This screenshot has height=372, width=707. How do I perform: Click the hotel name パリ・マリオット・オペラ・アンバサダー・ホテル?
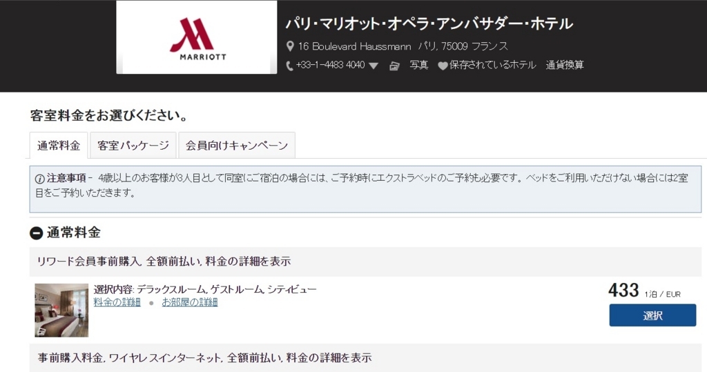point(429,23)
